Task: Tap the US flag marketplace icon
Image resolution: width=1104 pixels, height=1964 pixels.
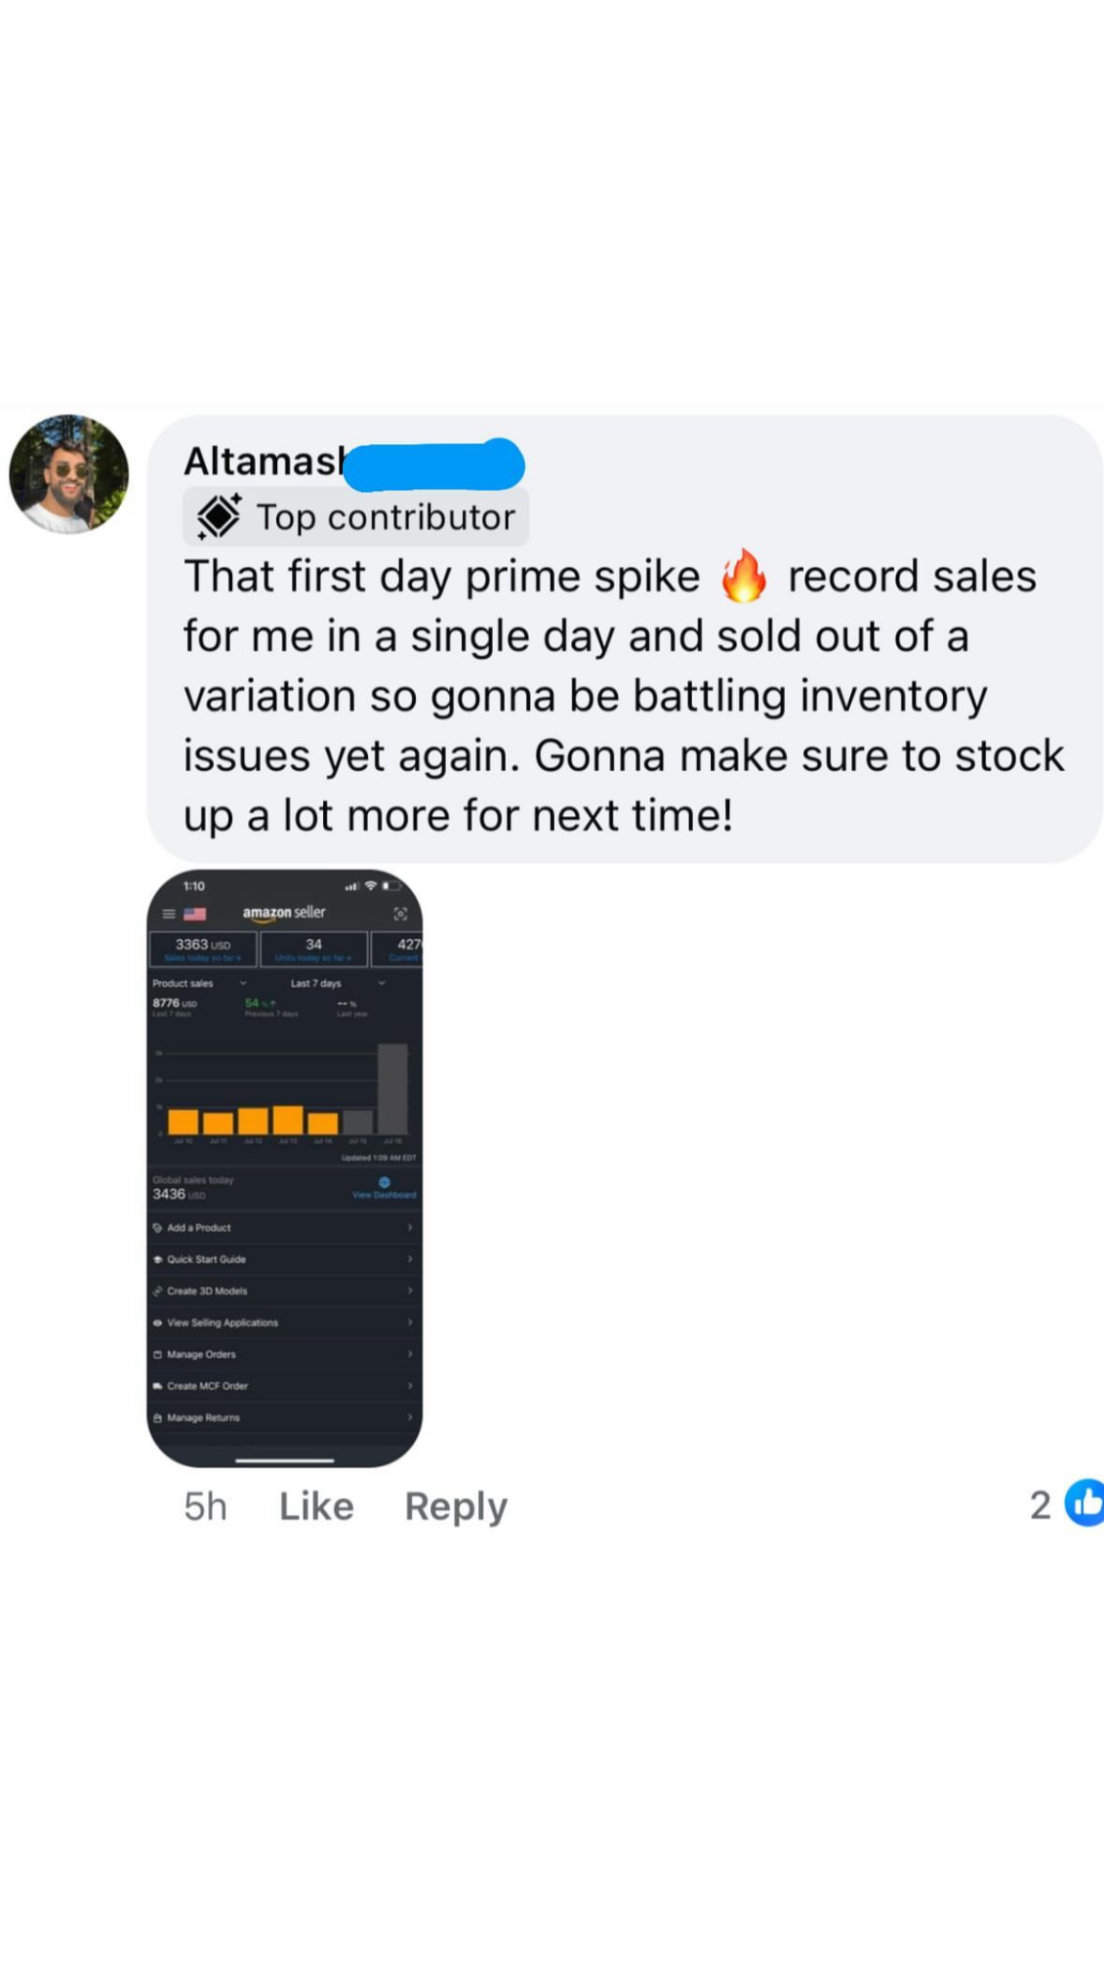Action: pos(195,914)
